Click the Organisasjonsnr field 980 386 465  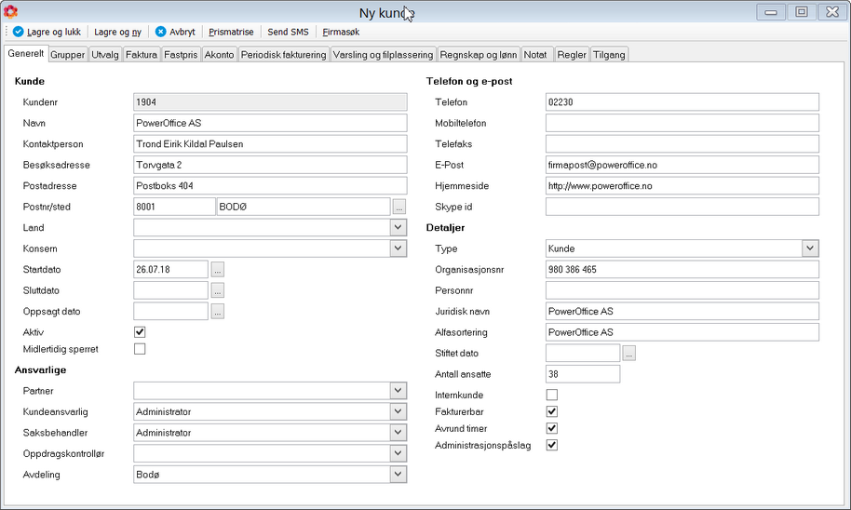click(x=682, y=270)
